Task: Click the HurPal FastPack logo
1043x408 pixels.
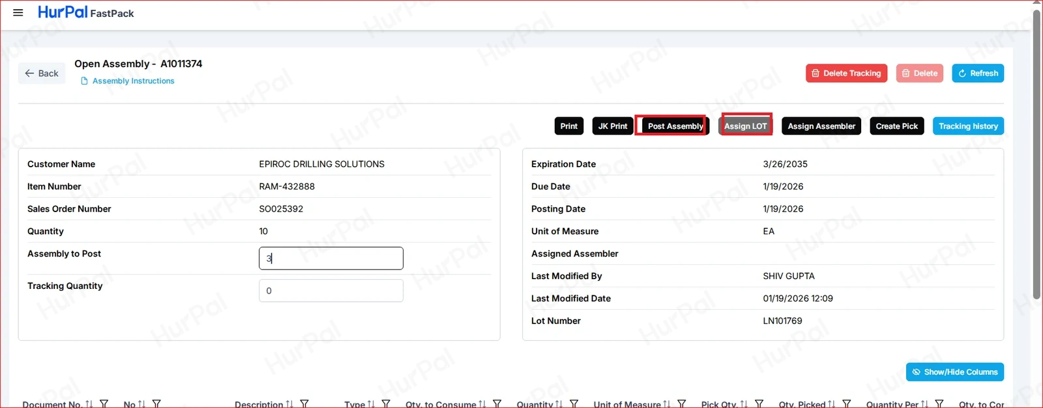Action: pyautogui.click(x=85, y=12)
